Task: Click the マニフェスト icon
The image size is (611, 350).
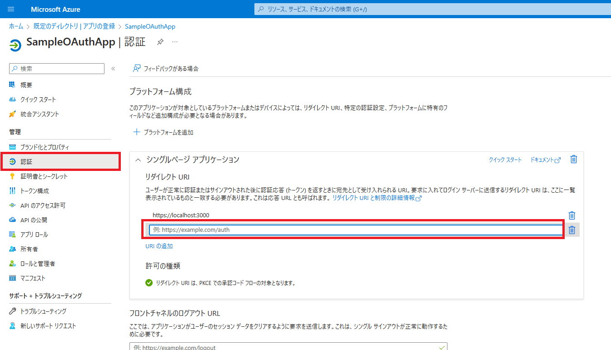Action: (x=13, y=278)
